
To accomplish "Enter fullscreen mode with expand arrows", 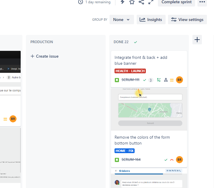I will coord(151,2).
